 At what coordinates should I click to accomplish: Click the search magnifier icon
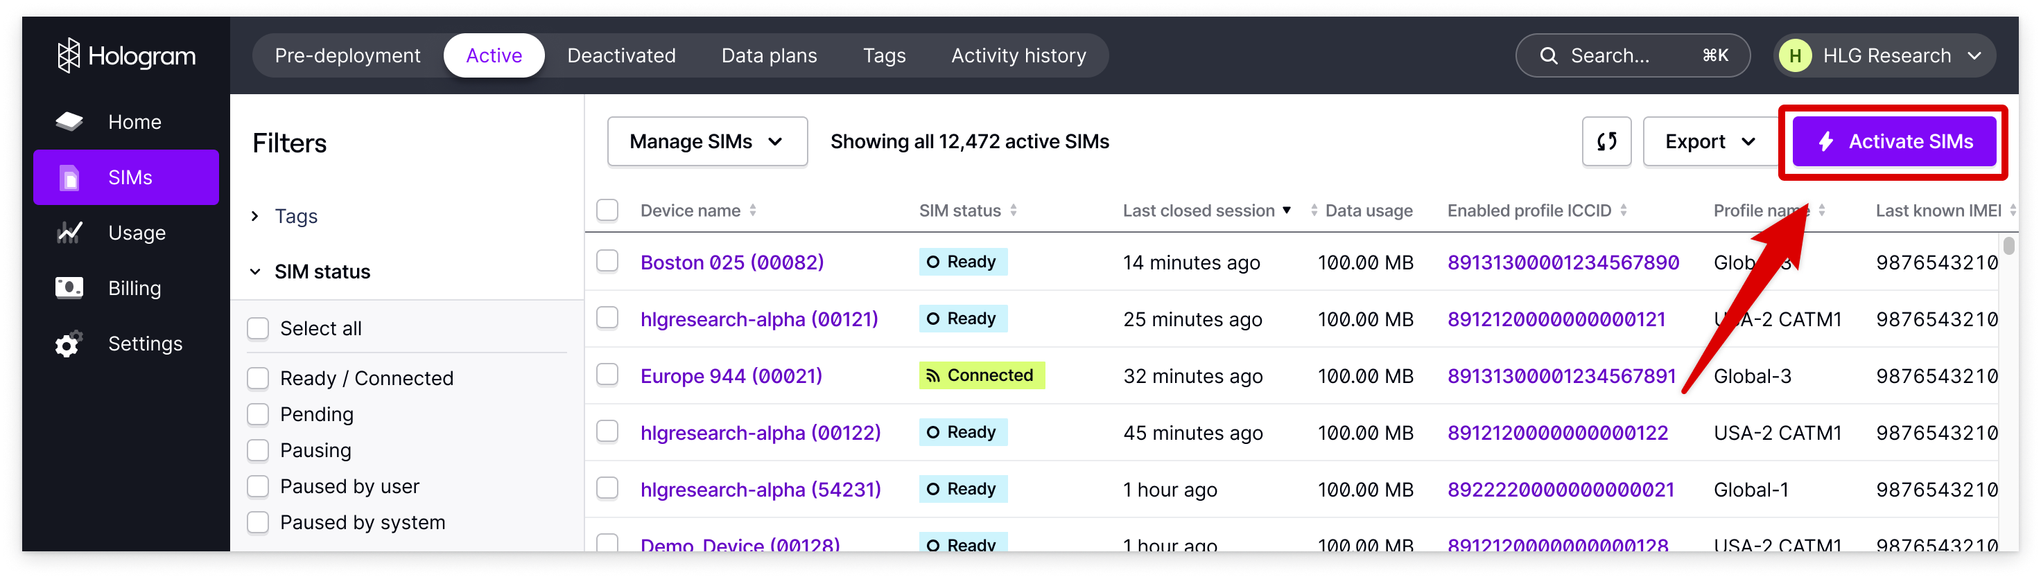pos(1548,55)
